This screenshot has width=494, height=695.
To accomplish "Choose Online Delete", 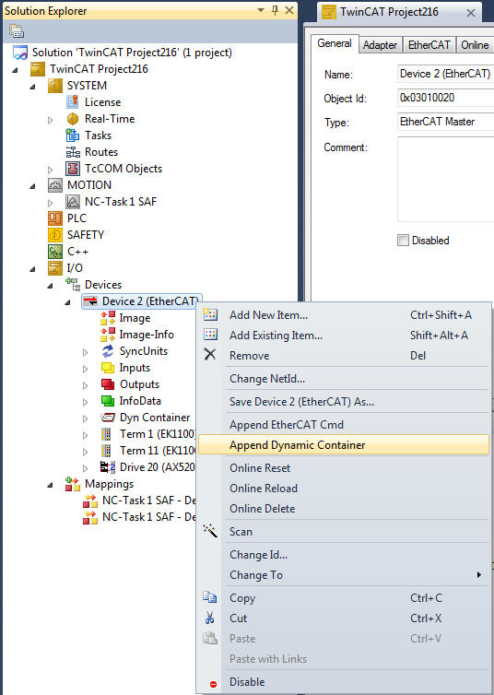I will [x=344, y=509].
